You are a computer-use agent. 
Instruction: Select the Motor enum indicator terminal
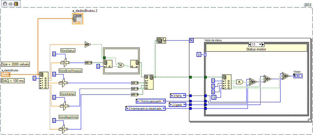coord(298,76)
